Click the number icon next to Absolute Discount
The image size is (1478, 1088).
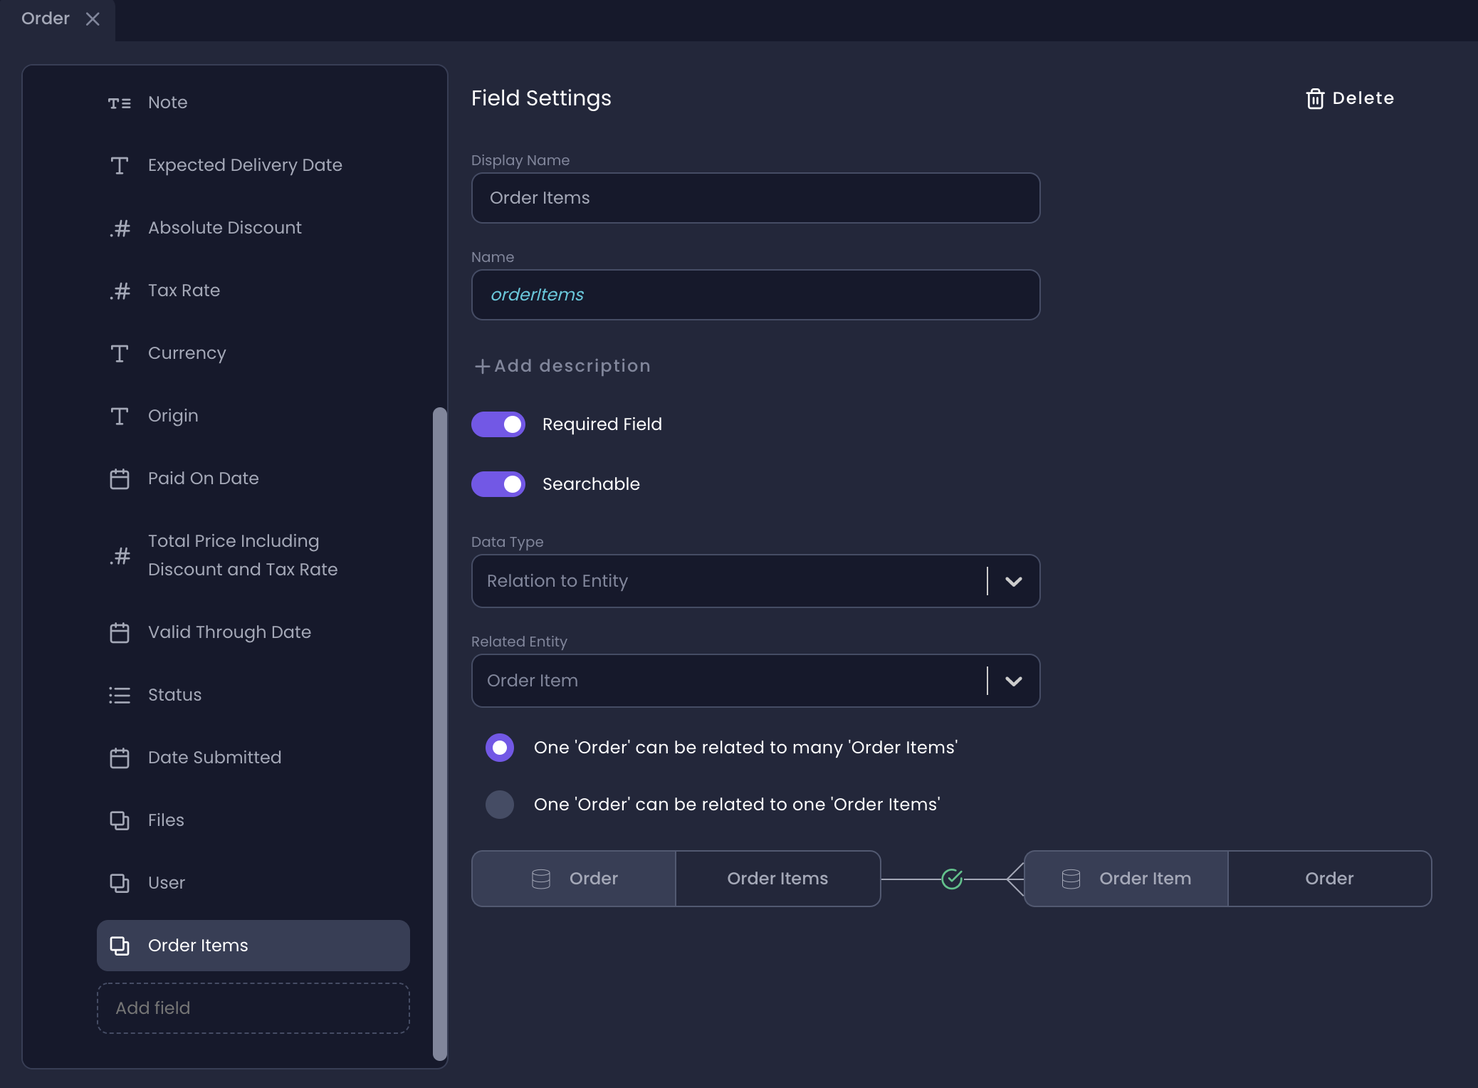(120, 229)
